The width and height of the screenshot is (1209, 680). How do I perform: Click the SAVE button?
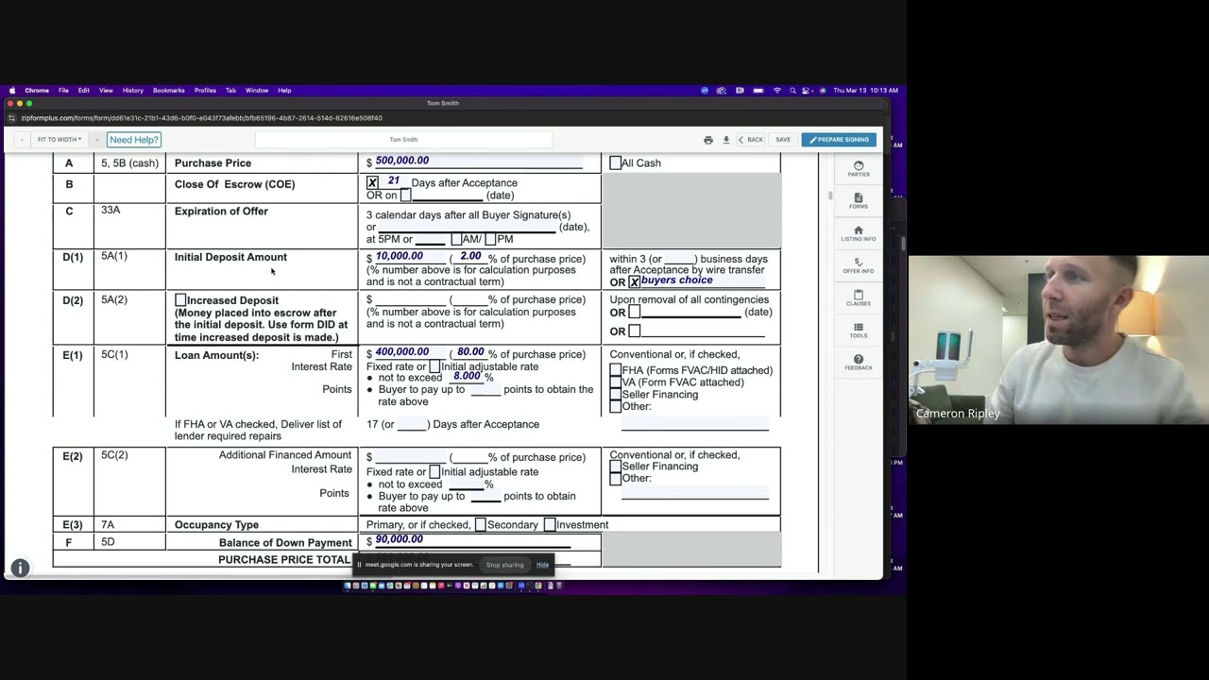[x=783, y=140]
